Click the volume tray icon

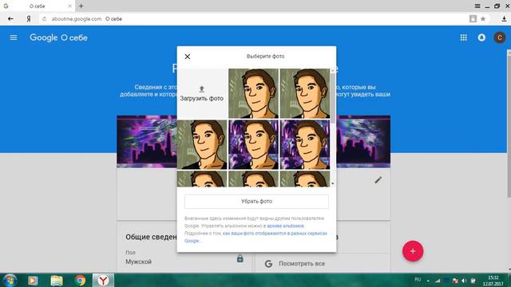tap(464, 281)
